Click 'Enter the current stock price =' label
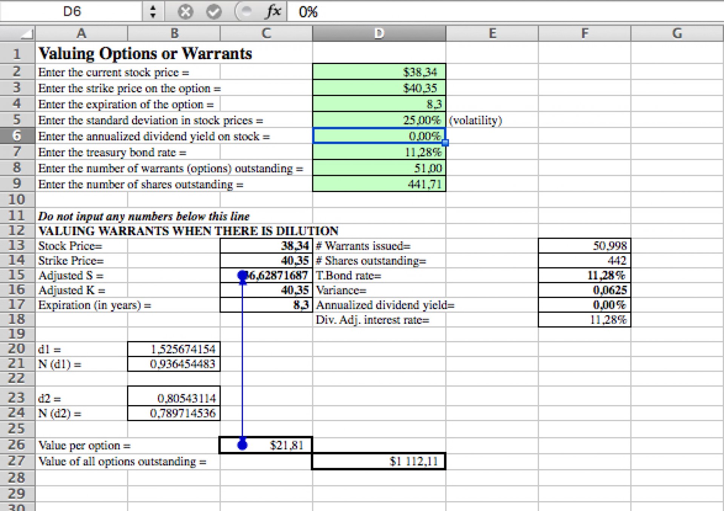The width and height of the screenshot is (724, 511). pos(114,72)
